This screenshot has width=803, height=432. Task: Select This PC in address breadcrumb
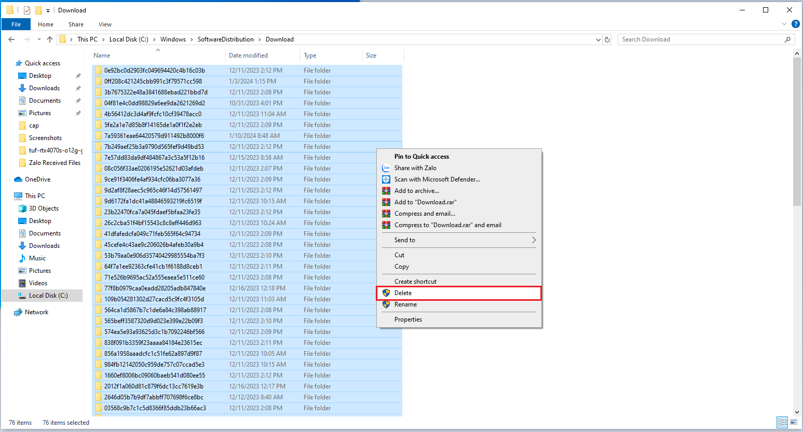[87, 39]
